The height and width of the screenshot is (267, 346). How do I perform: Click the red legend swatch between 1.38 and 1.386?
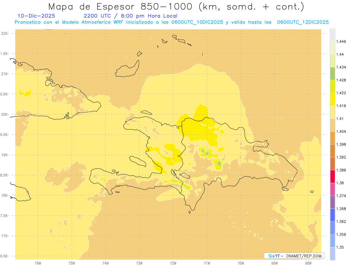(x=332, y=176)
